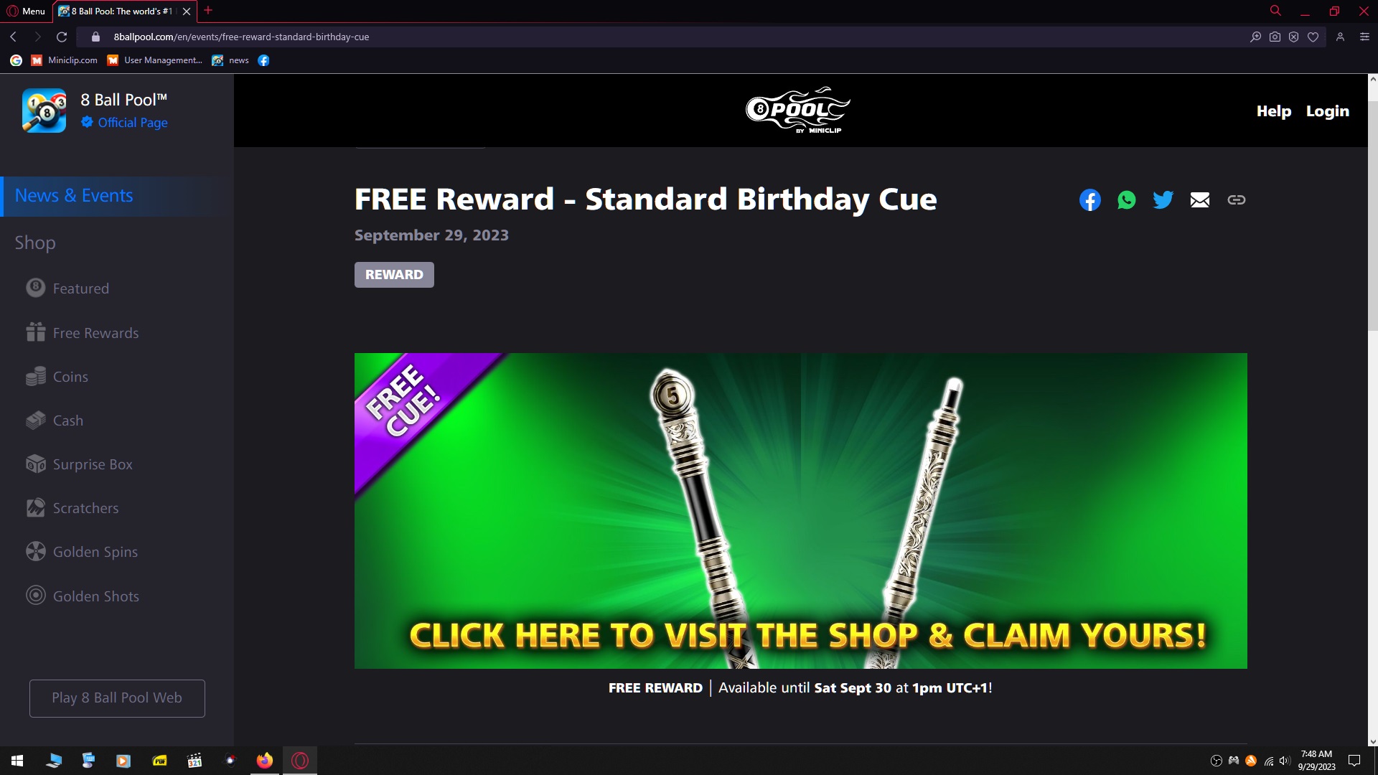Click the Login link

tap(1327, 111)
